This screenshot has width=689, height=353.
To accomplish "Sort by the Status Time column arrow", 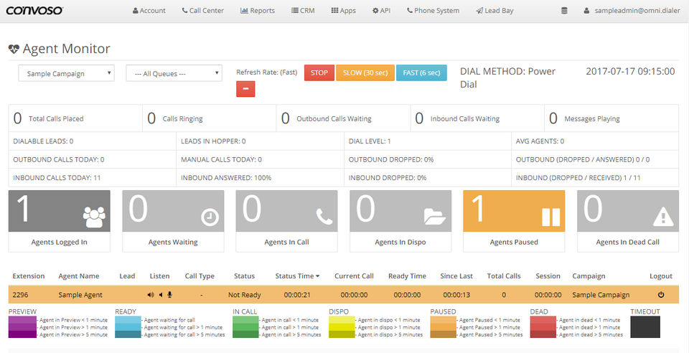I will coord(317,276).
